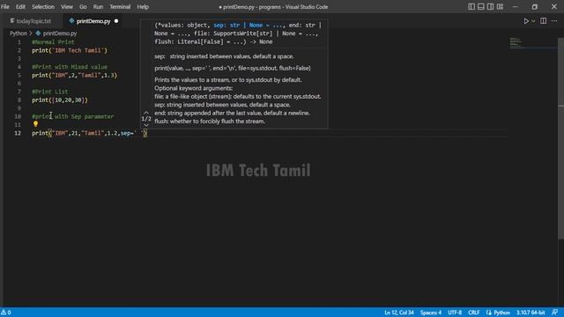Toggle the secondary side bar layout icon
The image size is (564, 317).
point(490,7)
